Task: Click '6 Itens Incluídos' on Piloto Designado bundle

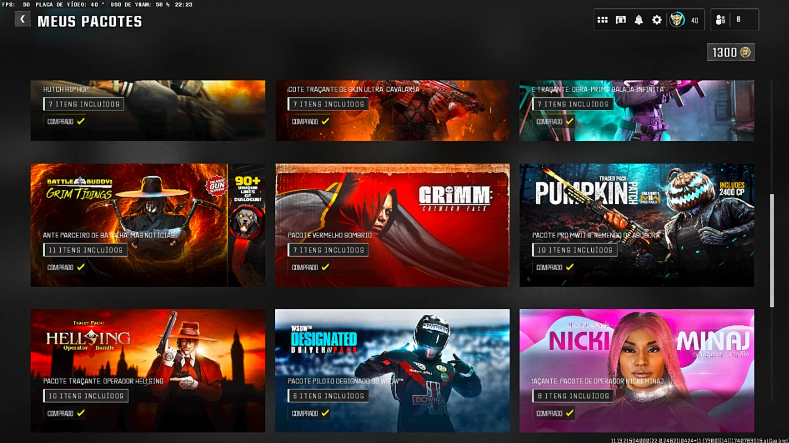Action: [x=329, y=396]
